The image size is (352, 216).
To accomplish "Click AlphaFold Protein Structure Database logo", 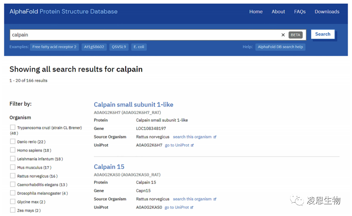I will (x=63, y=11).
